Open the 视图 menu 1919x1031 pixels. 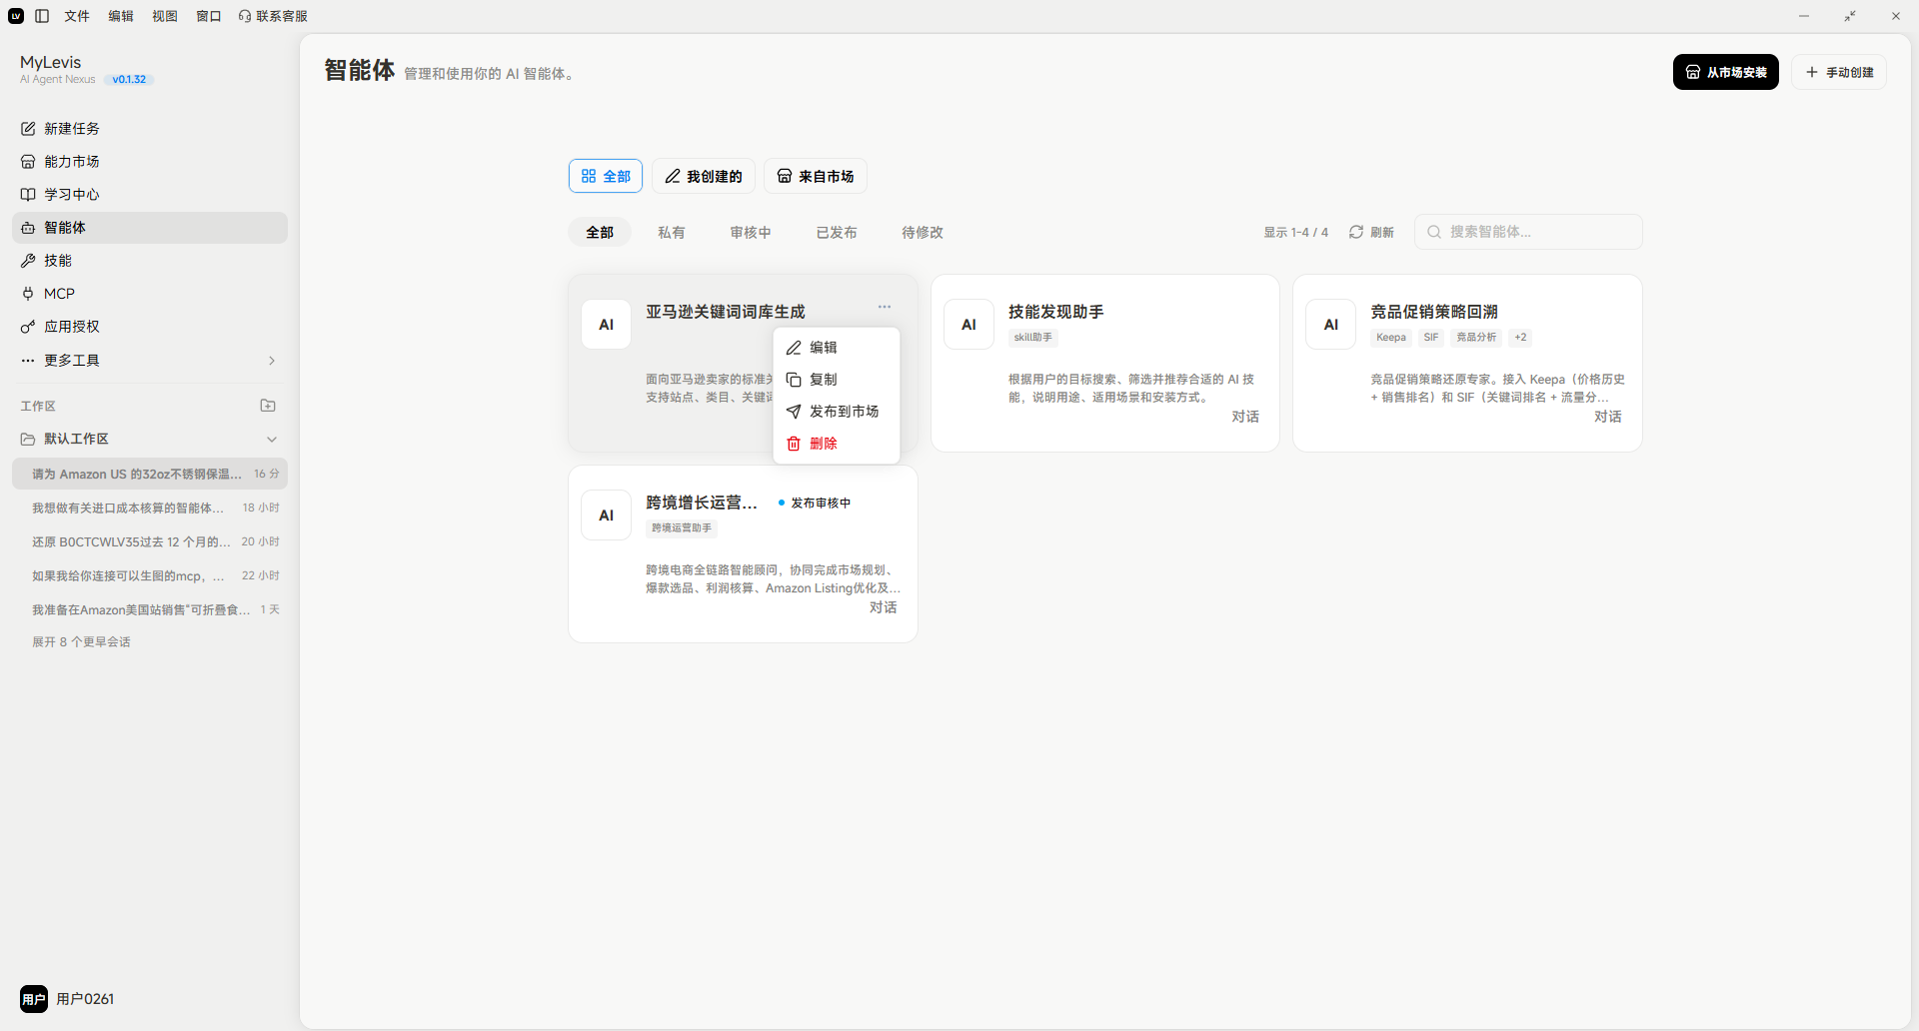click(165, 16)
